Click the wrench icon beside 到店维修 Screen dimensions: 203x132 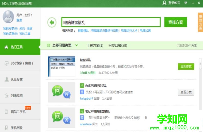(6, 95)
